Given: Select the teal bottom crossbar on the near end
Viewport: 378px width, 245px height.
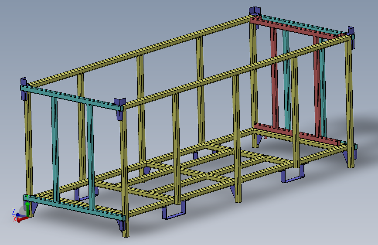Looking at the screenshot, I should click(x=74, y=208).
